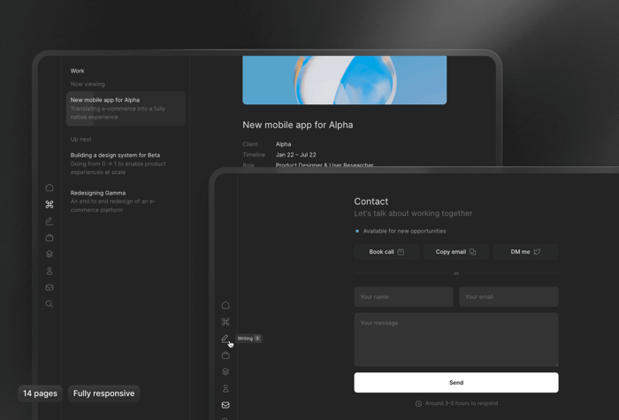Click the blue sphere project cover image
Image resolution: width=619 pixels, height=420 pixels.
point(344,80)
